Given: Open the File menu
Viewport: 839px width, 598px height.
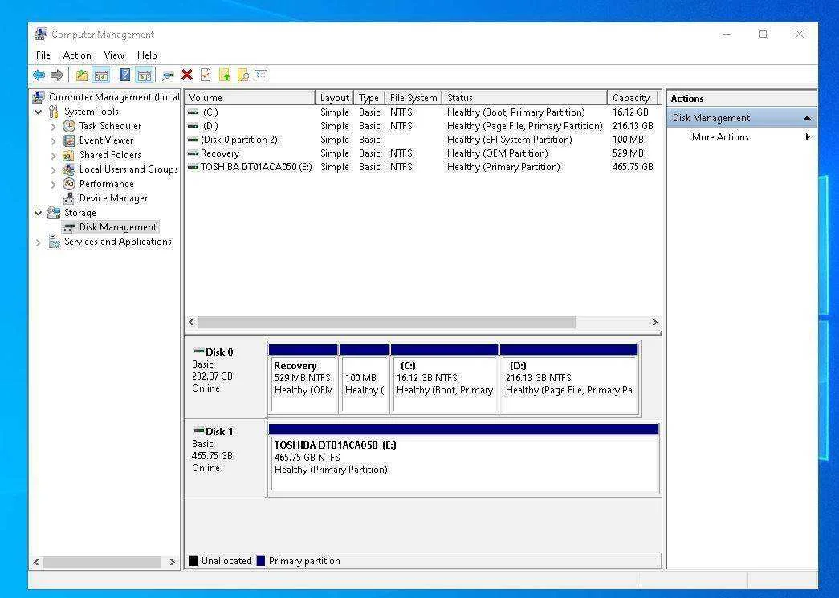Looking at the screenshot, I should click(43, 55).
